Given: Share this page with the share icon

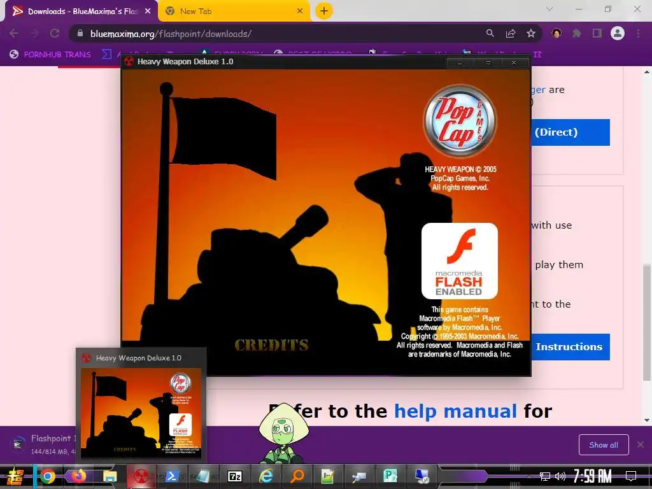Looking at the screenshot, I should (511, 33).
